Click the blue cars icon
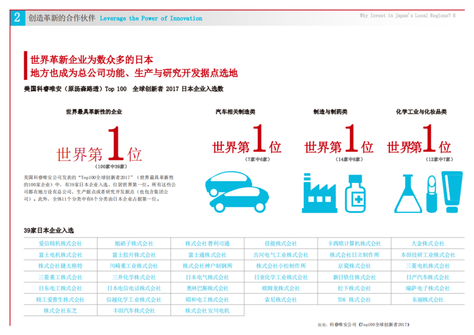The image size is (474, 335). point(237,192)
